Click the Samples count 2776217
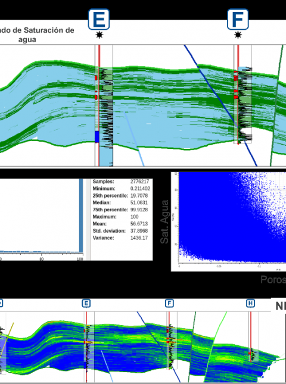Image resolution: width=286 pixels, height=384 pixels. pos(139,182)
